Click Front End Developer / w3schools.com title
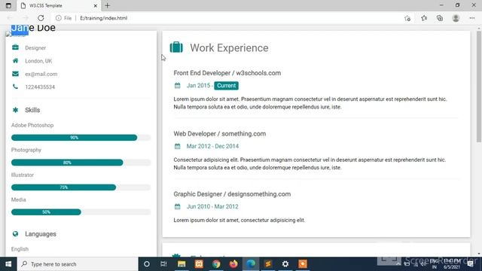 [x=227, y=73]
